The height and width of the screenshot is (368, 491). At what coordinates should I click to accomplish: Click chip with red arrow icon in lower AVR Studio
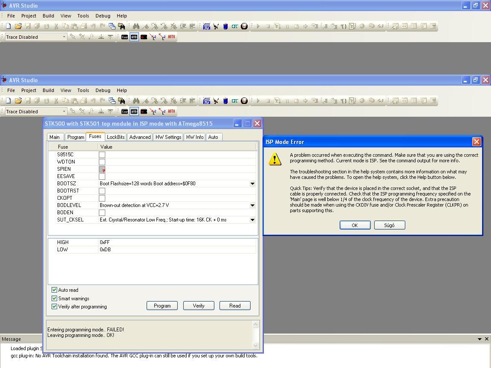[144, 112]
